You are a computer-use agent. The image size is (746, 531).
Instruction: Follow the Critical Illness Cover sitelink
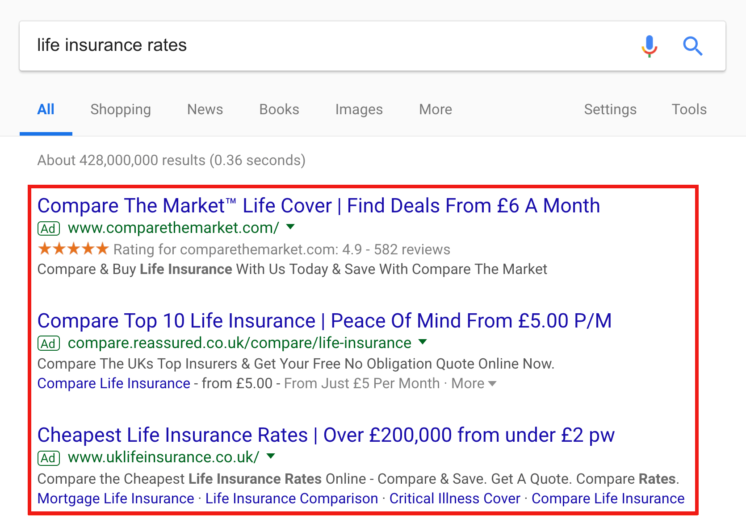click(x=455, y=498)
